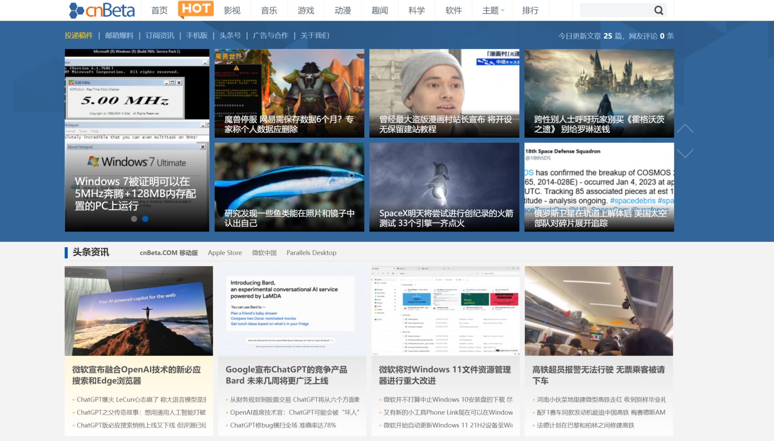Click the cnBeta.COM 移动版 tab
This screenshot has width=774, height=441.
pyautogui.click(x=169, y=253)
